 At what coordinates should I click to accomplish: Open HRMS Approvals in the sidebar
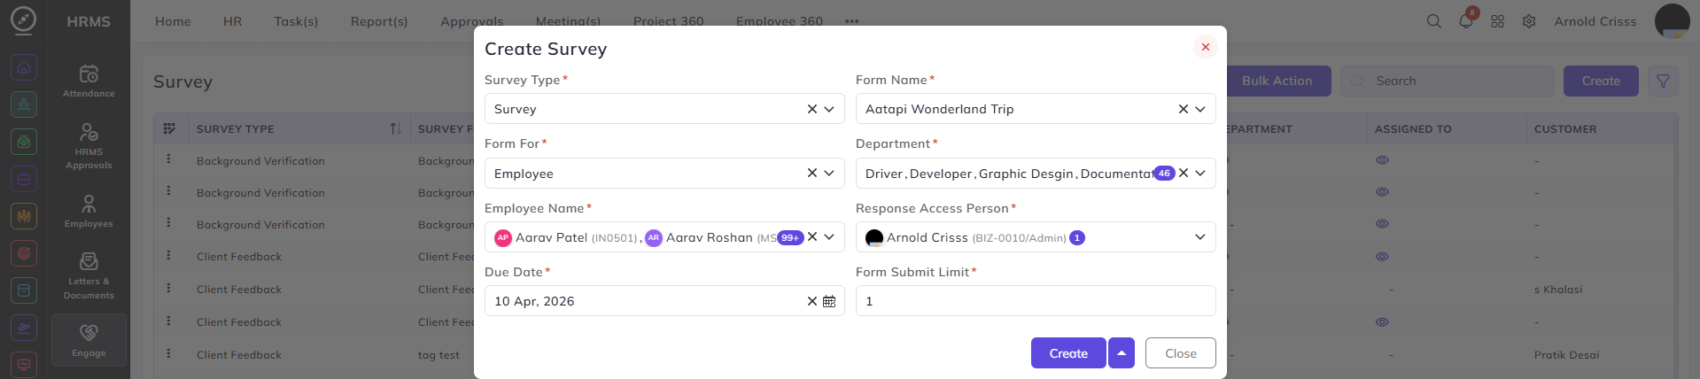[x=89, y=146]
